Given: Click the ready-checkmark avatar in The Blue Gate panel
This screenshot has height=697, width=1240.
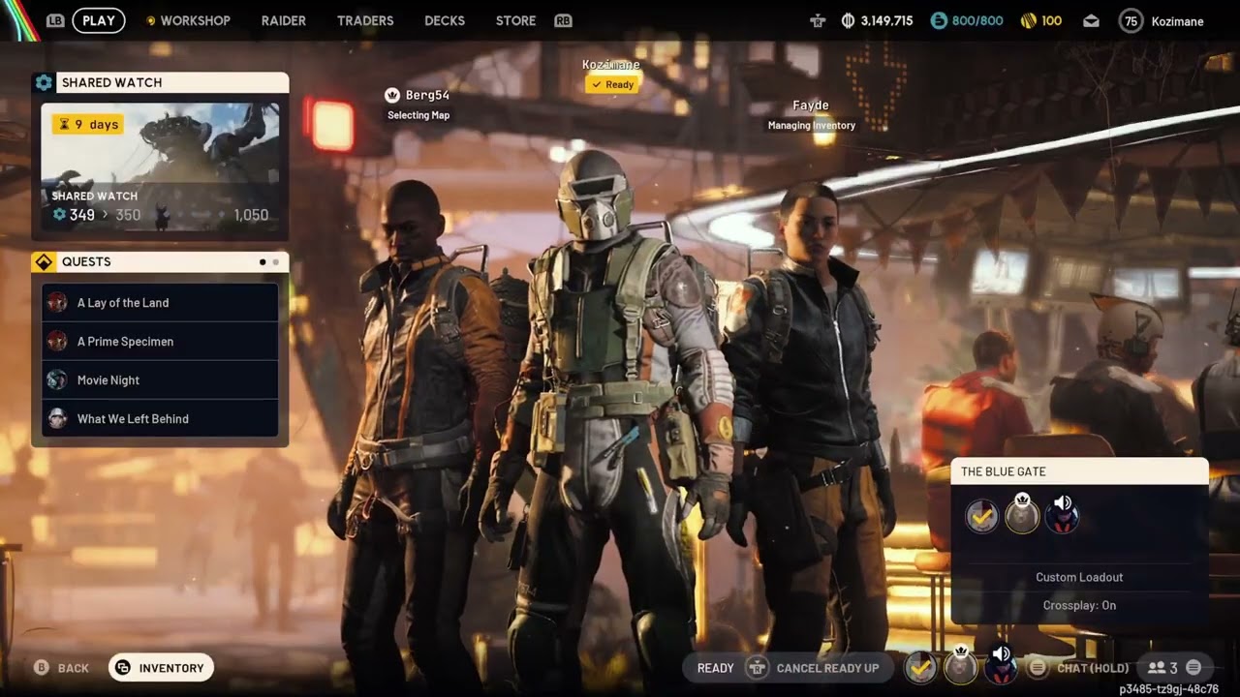Looking at the screenshot, I should pyautogui.click(x=982, y=516).
